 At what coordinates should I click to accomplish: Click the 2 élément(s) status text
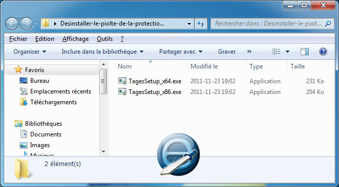point(62,164)
